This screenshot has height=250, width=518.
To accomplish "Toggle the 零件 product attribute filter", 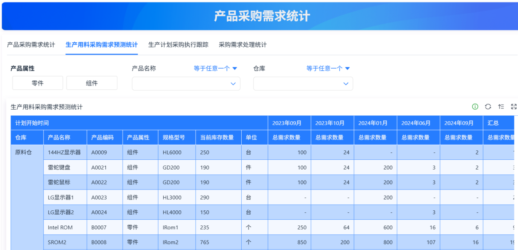I will click(x=38, y=83).
